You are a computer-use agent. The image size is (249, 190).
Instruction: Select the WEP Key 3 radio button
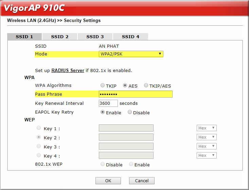[39, 146]
